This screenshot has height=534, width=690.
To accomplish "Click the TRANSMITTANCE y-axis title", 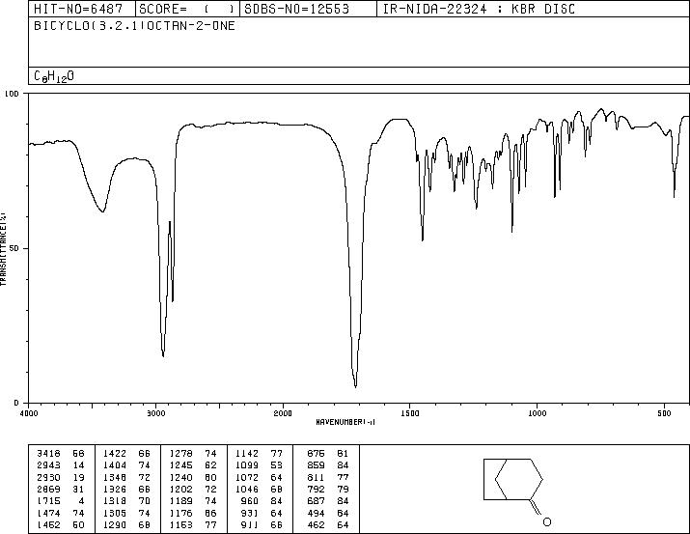I will [3, 249].
